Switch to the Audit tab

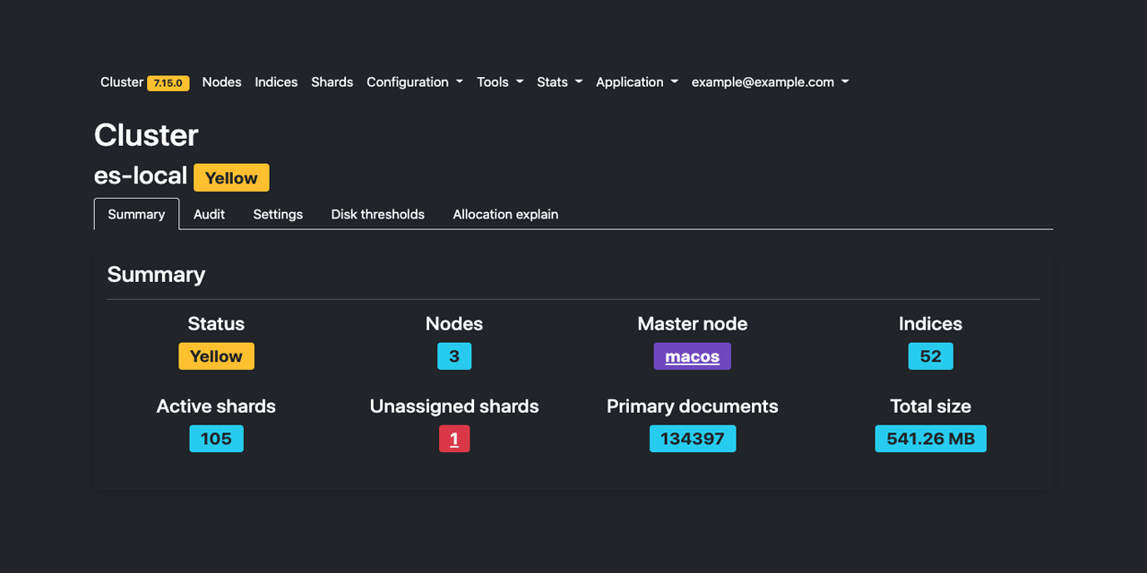pyautogui.click(x=209, y=214)
